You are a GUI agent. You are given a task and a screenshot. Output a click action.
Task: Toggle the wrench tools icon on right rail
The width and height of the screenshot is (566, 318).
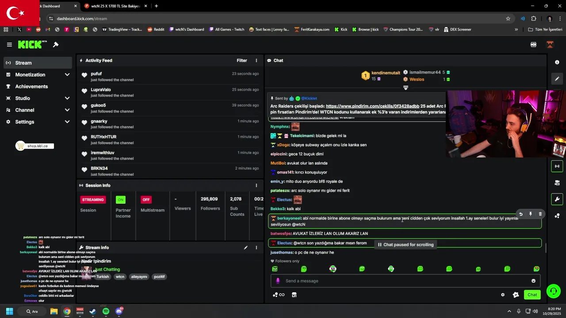(557, 199)
